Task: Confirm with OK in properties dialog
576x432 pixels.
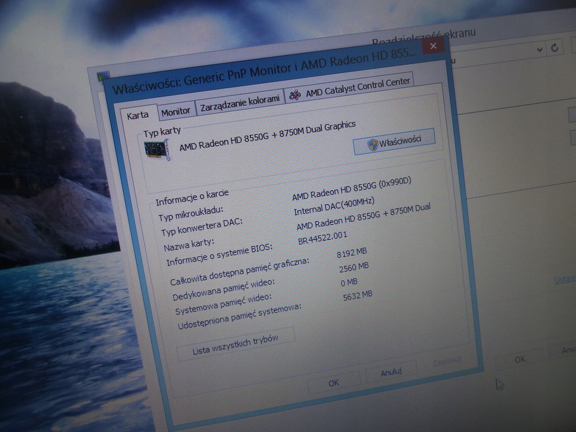Action: coord(334,383)
